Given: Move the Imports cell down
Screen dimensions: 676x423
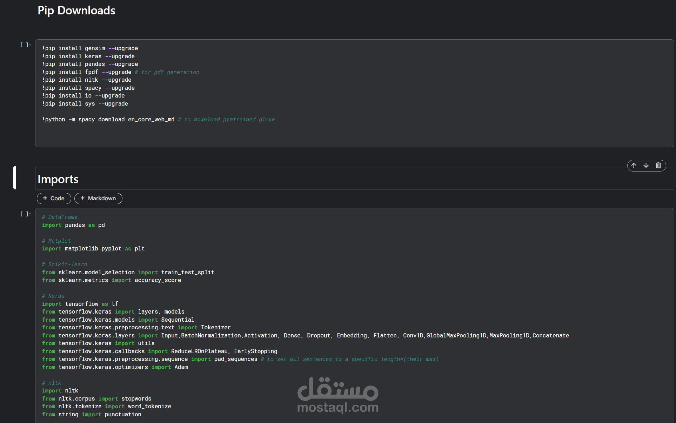Looking at the screenshot, I should click(646, 166).
